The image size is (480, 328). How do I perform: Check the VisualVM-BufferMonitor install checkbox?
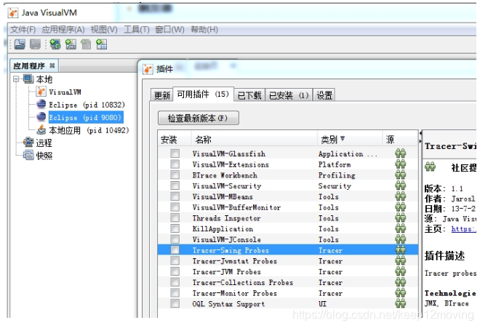(175, 207)
